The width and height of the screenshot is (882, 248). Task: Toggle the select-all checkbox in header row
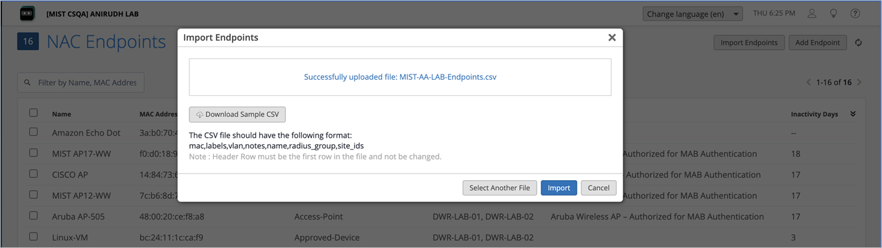click(x=33, y=113)
